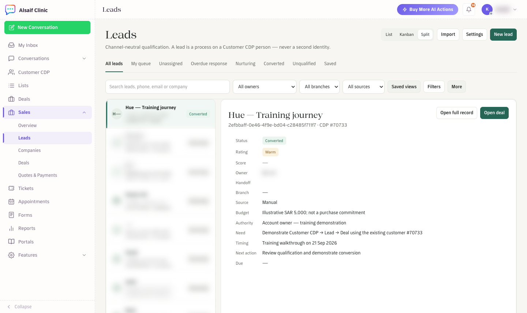Select the Hue — Training journey lead row
Image resolution: width=527 pixels, height=313 pixels.
pyautogui.click(x=161, y=114)
